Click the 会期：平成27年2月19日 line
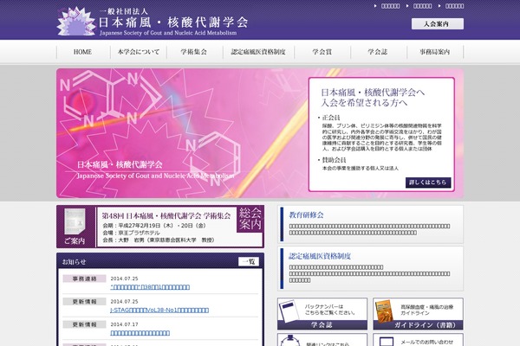Viewport: 520px width, 346px height. click(x=154, y=226)
